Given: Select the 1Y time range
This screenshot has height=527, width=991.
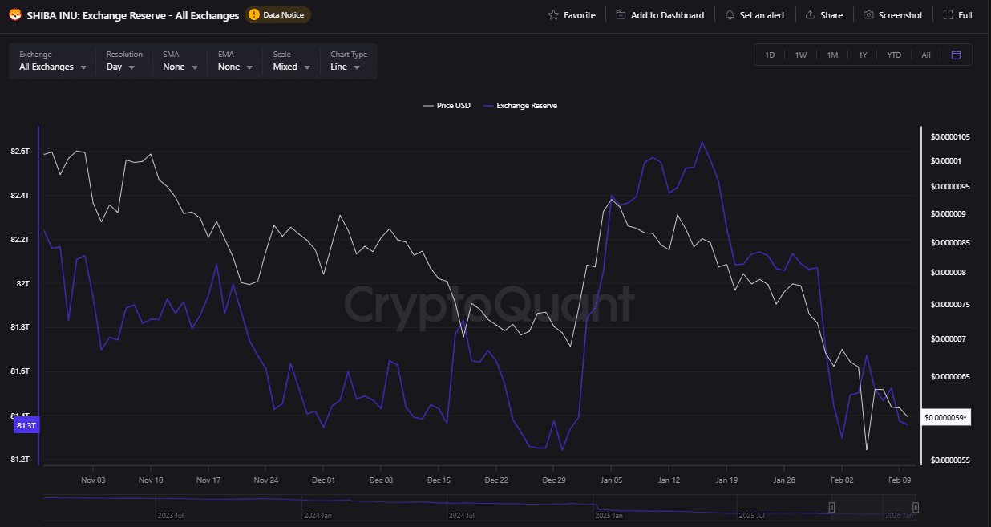Looking at the screenshot, I should point(863,55).
